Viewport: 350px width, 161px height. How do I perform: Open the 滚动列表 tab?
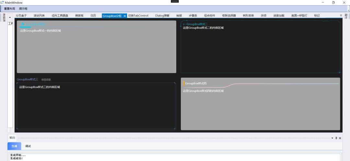pyautogui.click(x=39, y=16)
